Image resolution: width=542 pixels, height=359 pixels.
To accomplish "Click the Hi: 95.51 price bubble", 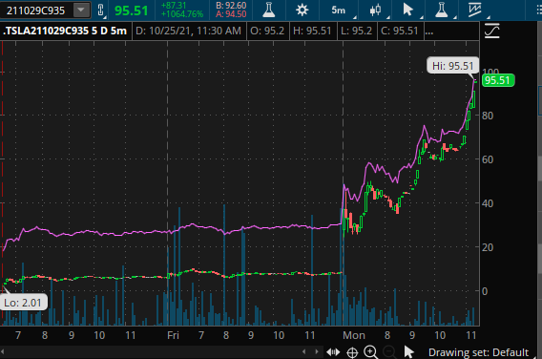I will (x=453, y=66).
